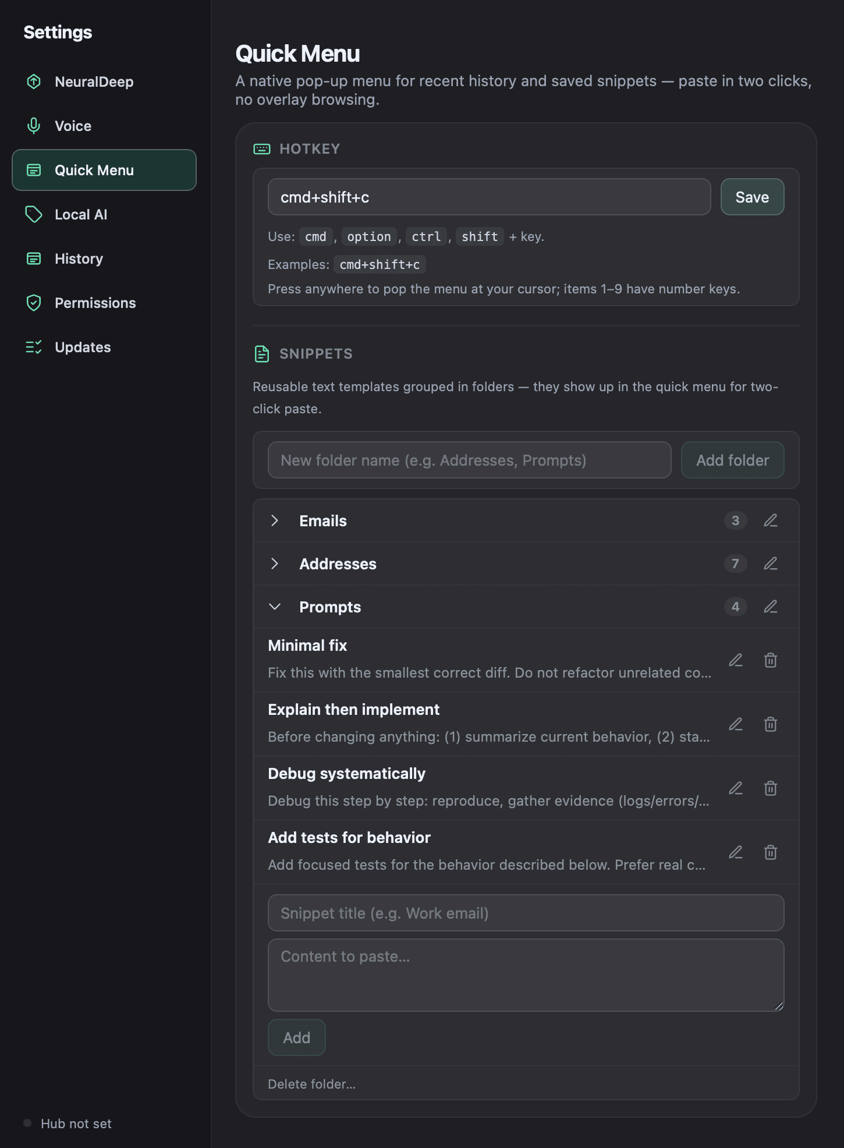Image resolution: width=844 pixels, height=1148 pixels.
Task: Edit the Addresses folder name icon
Action: (771, 564)
